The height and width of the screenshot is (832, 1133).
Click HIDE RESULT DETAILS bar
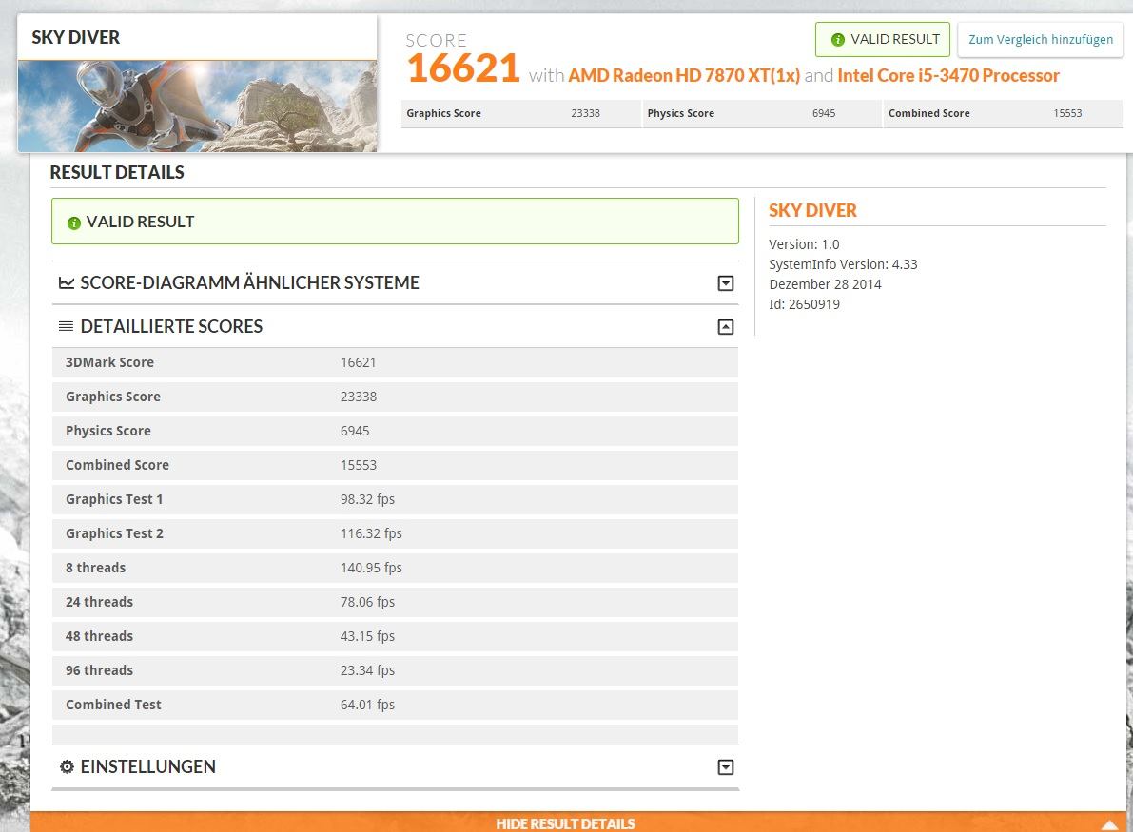pyautogui.click(x=578, y=822)
